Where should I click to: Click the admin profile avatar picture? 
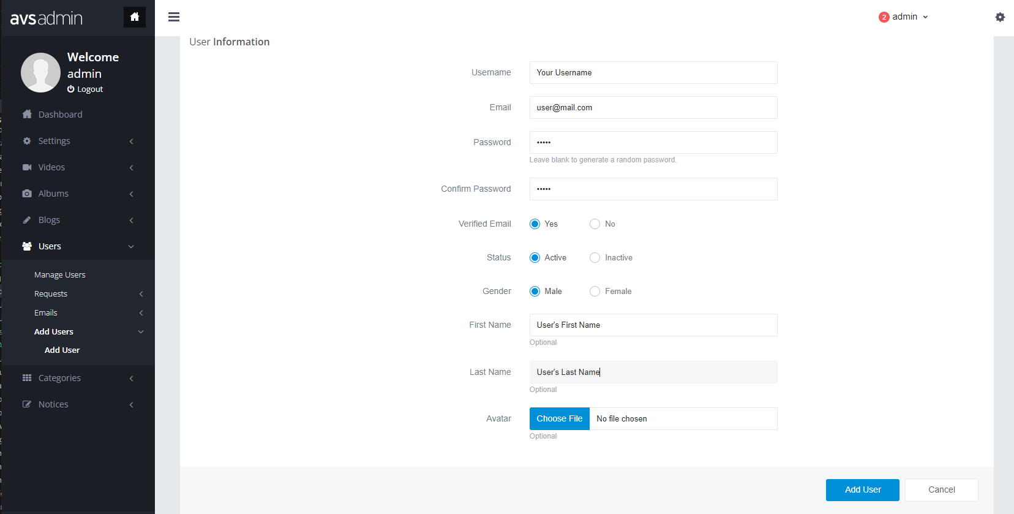point(40,72)
